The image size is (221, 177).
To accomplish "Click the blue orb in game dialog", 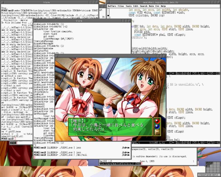I will [x=157, y=127].
